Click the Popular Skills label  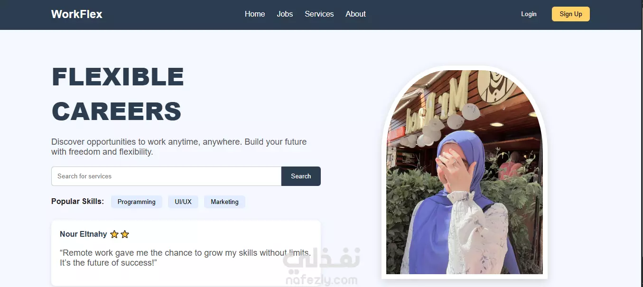77,202
